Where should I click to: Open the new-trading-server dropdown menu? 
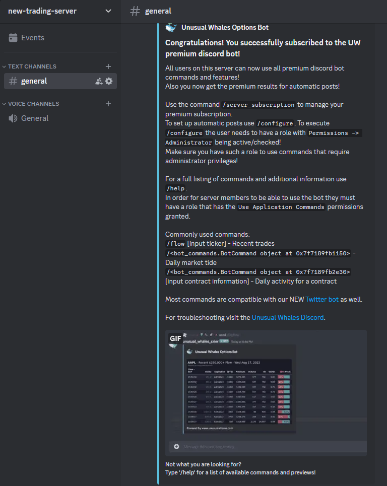click(x=60, y=11)
